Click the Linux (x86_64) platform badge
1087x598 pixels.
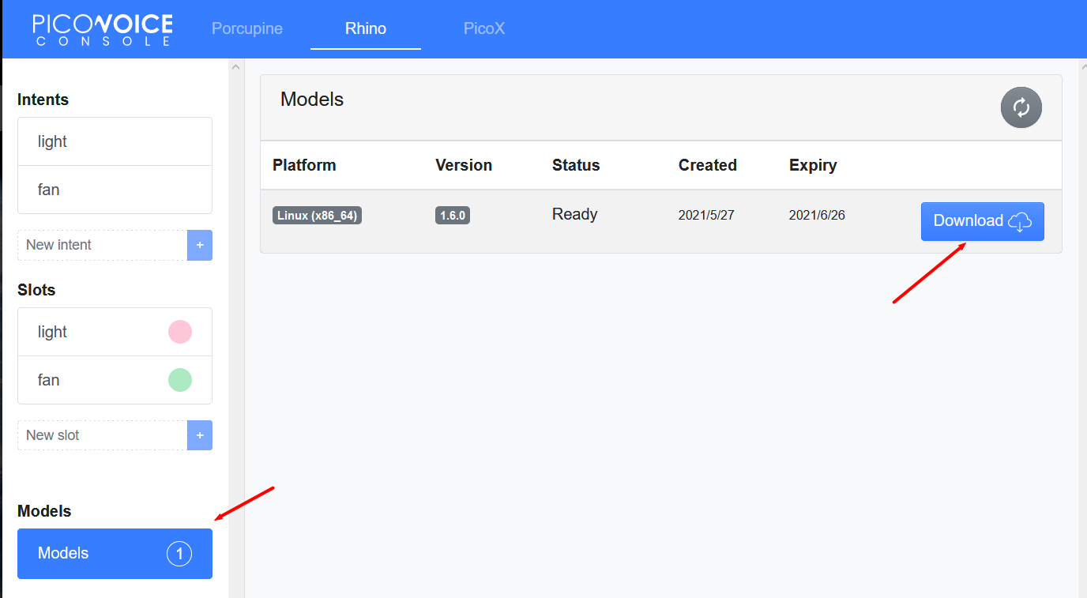(317, 216)
